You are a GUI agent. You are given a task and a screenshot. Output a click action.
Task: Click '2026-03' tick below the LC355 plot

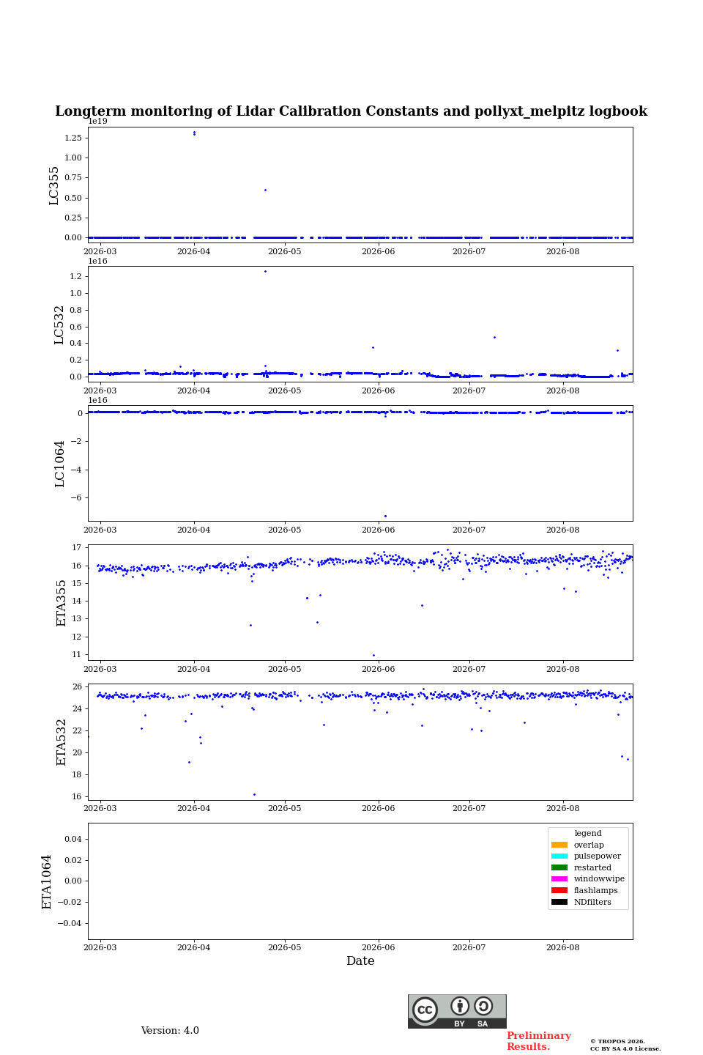(x=100, y=251)
